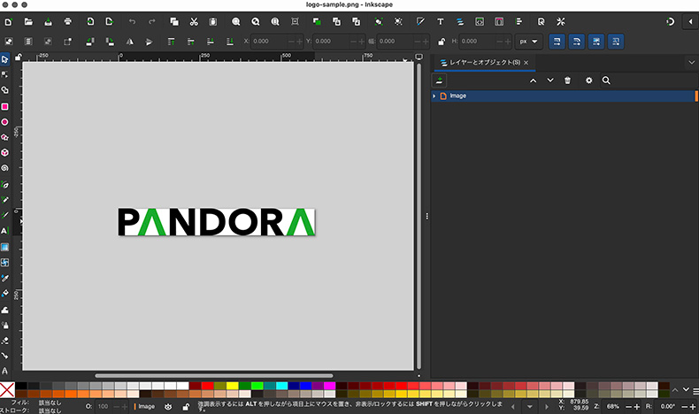Close the Layers and Objects tab
The width and height of the screenshot is (699, 414).
[526, 63]
